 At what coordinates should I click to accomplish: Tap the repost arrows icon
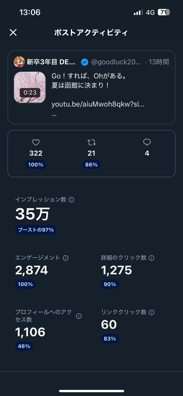pos(91,143)
